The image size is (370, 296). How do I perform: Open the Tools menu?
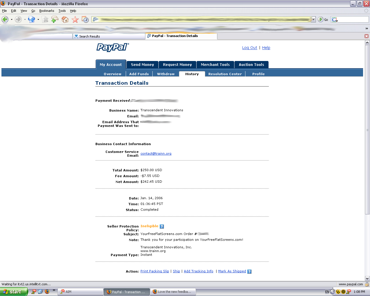[62, 11]
